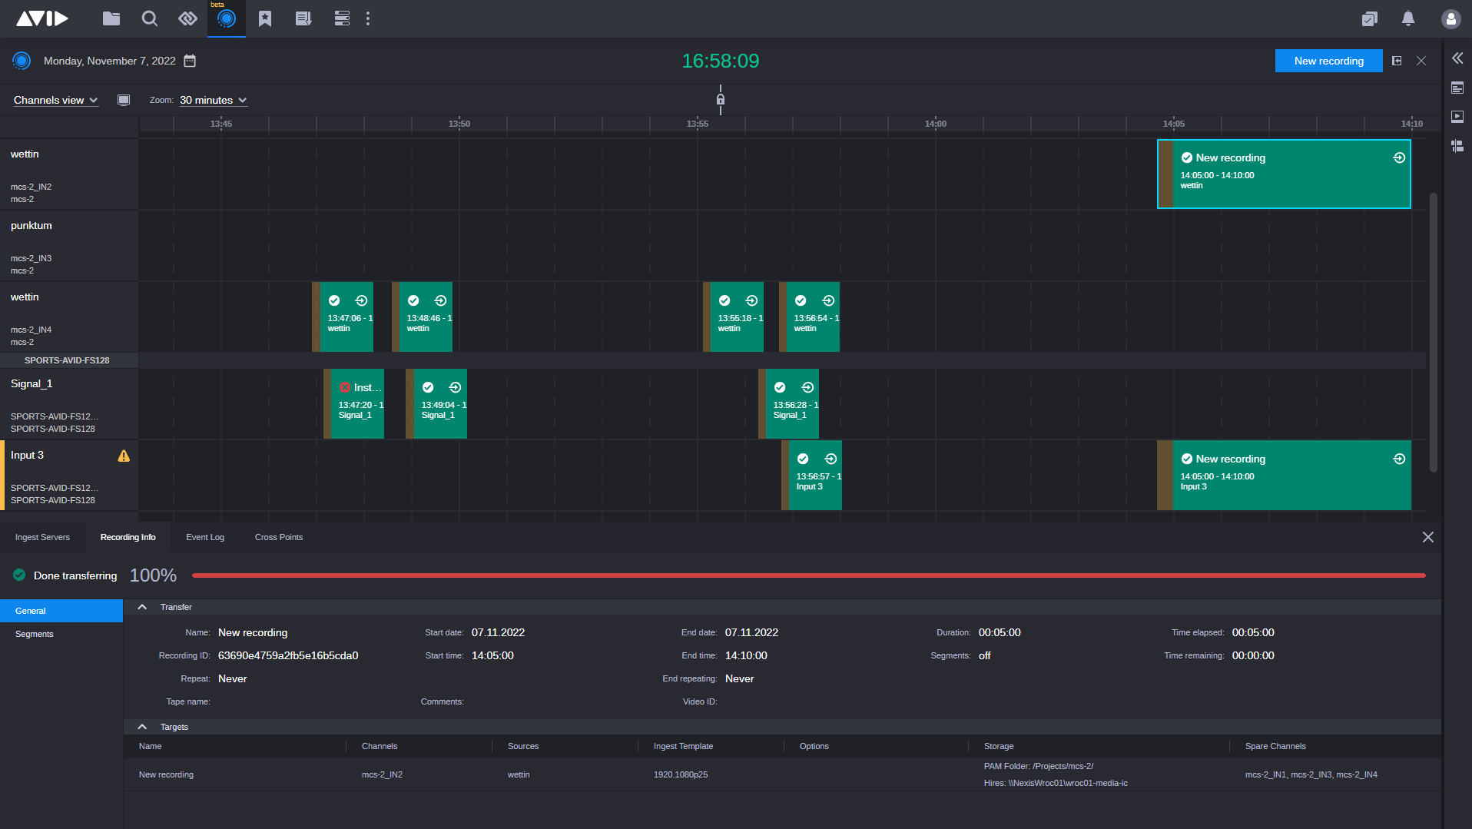Viewport: 1472px width, 829px height.
Task: Collapse the Transfer section
Action: tap(142, 607)
